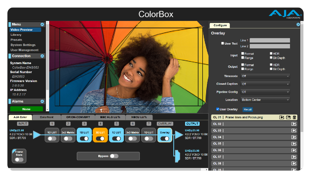Image resolution: width=311 pixels, height=178 pixels.
Task: Check Input HDR checkbox
Action: click(x=271, y=53)
